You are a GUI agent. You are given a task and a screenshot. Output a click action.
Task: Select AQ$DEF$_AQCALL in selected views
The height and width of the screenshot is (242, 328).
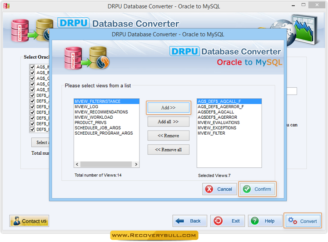coord(229,112)
